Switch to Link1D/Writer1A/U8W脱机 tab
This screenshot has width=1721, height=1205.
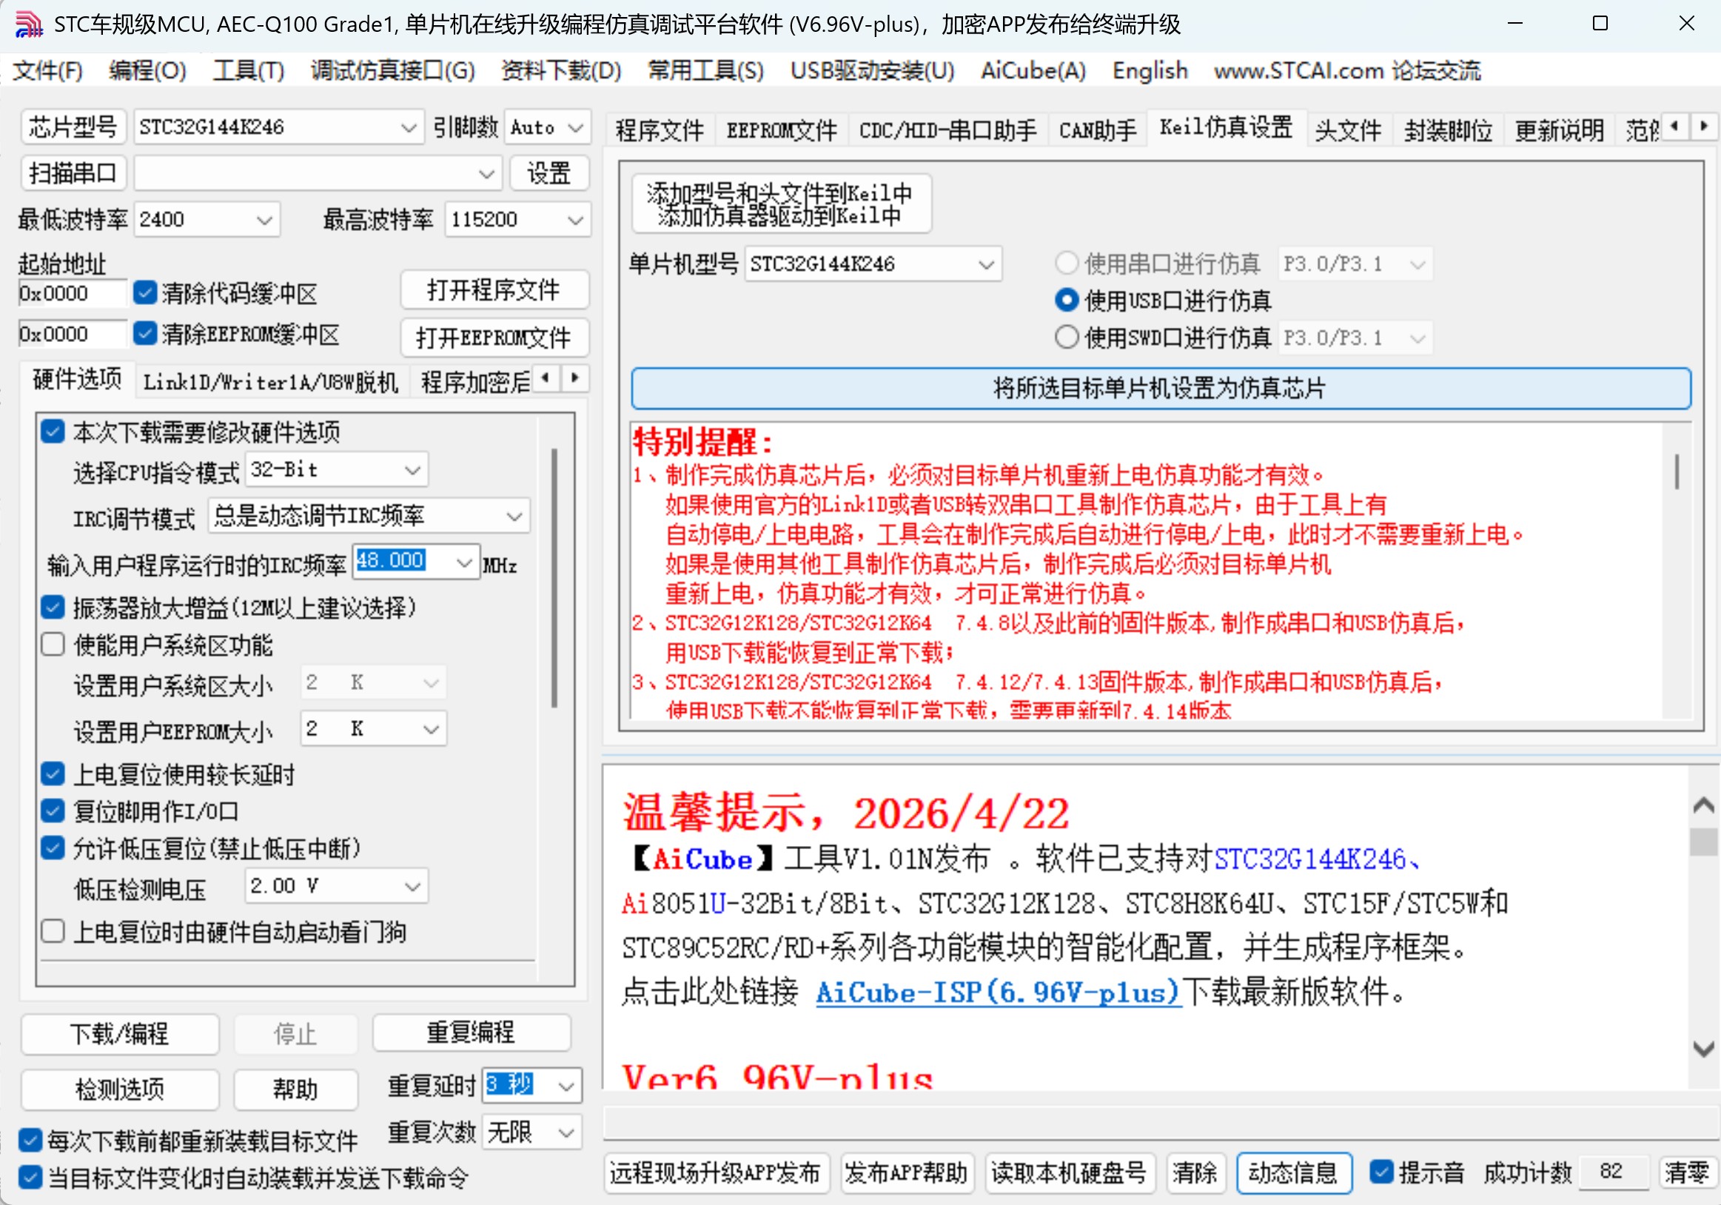pyautogui.click(x=271, y=382)
